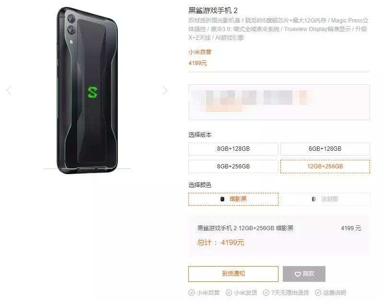
Task: Click checkmark icon beside 运费说明
Action: pos(318,292)
